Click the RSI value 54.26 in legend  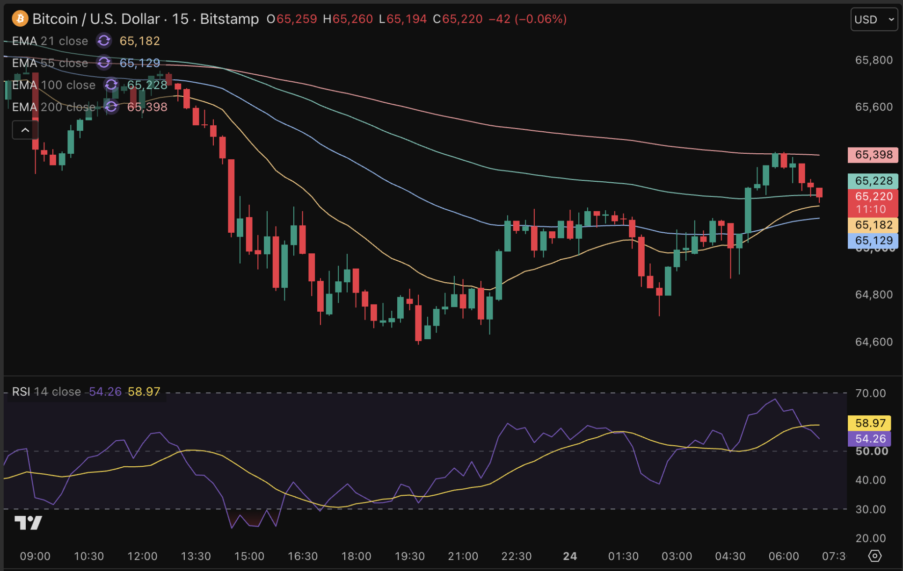[x=105, y=392]
